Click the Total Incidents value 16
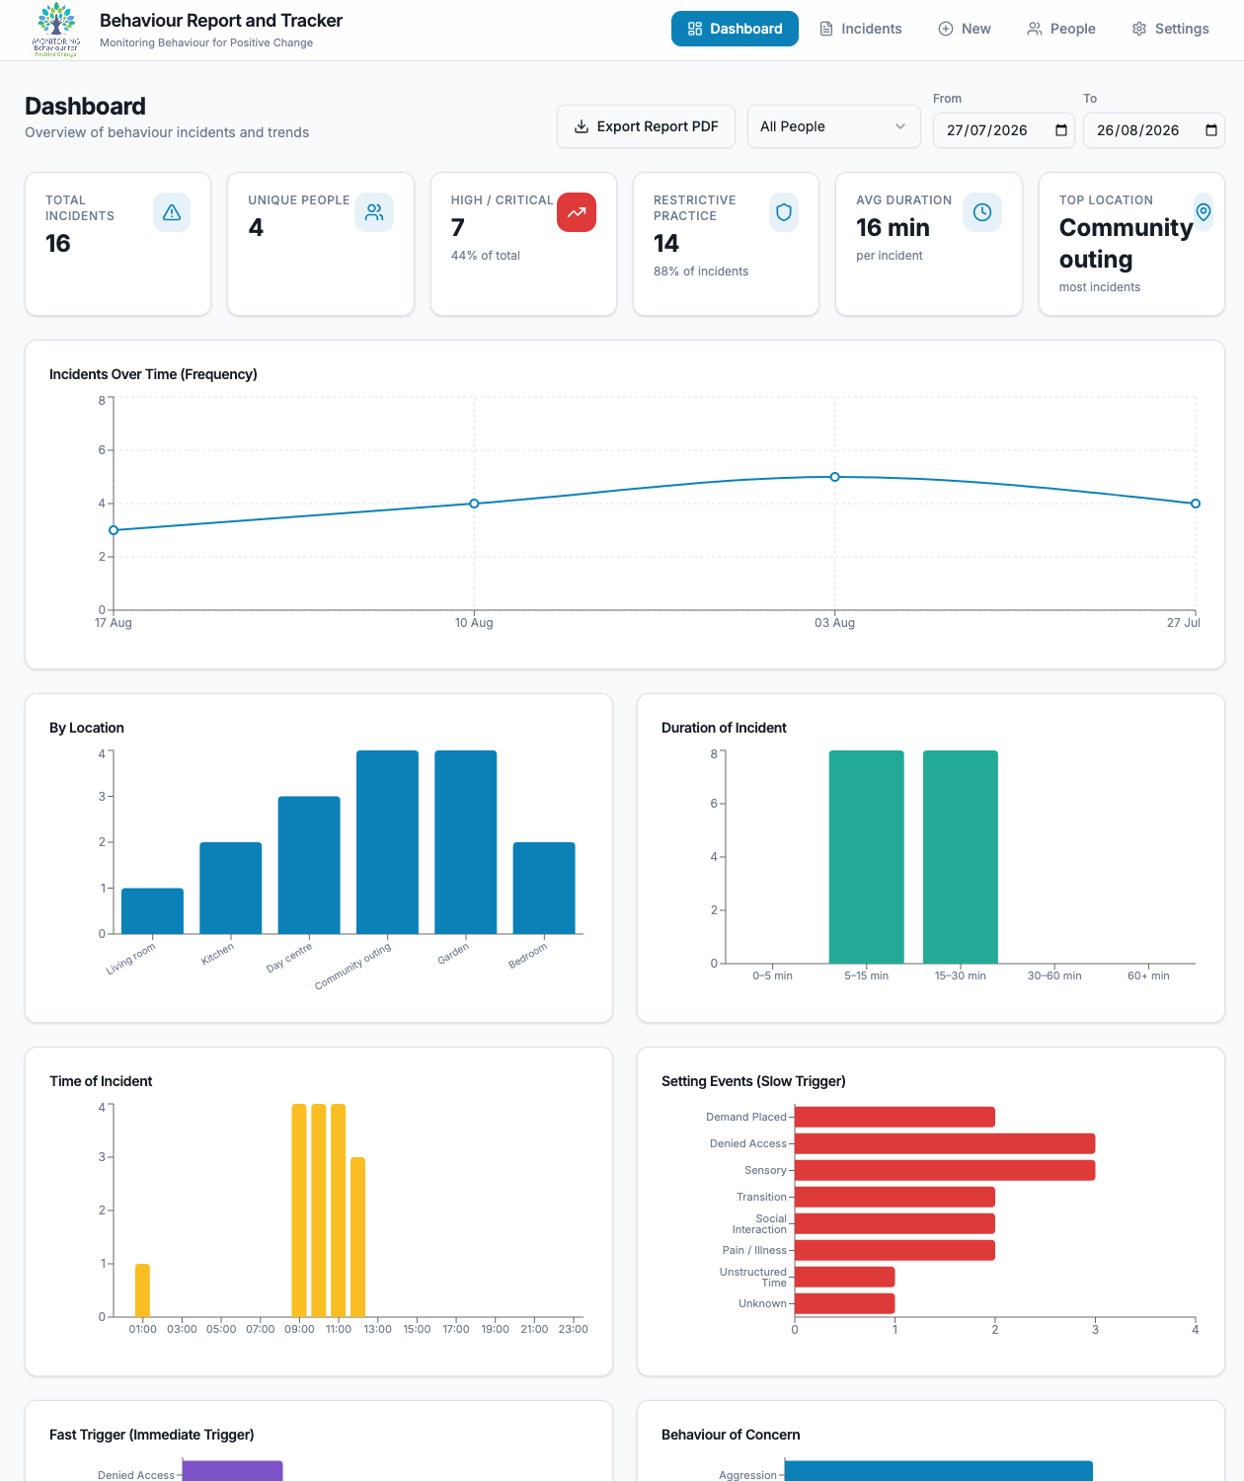Viewport: 1244px width, 1482px height. pos(58,244)
